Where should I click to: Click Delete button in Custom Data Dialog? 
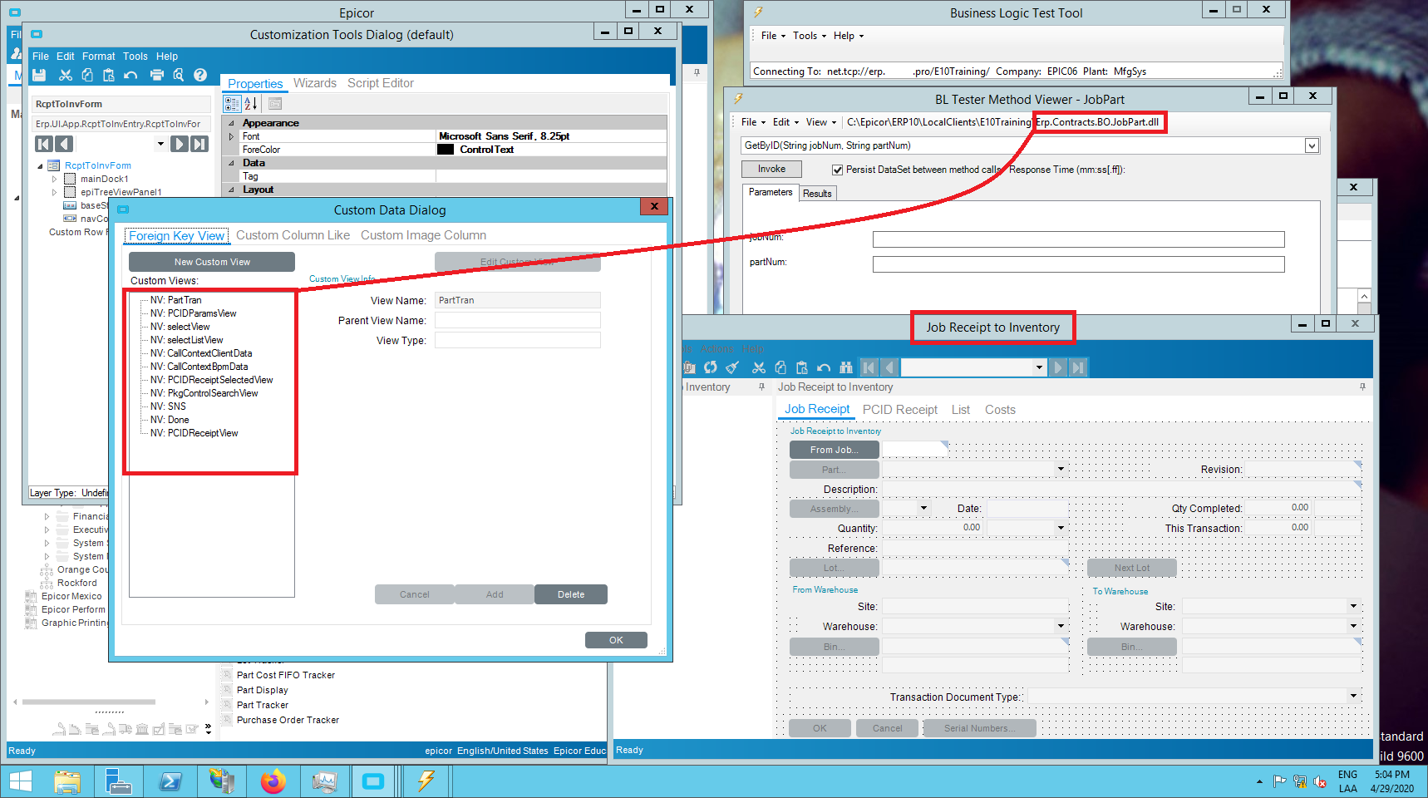[571, 594]
